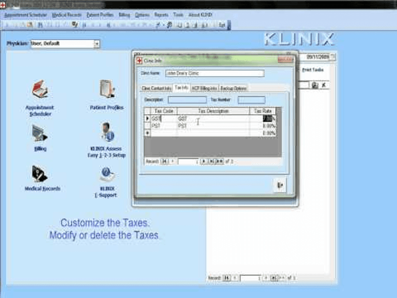Click the tax record number box

point(188,162)
